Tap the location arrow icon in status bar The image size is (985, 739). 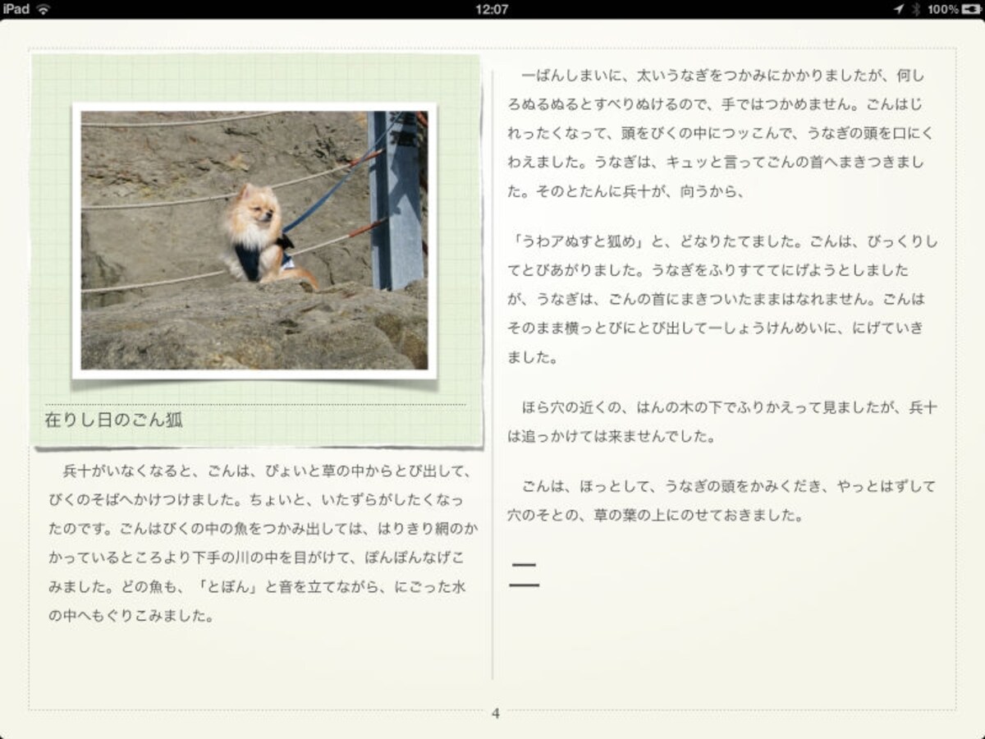899,9
